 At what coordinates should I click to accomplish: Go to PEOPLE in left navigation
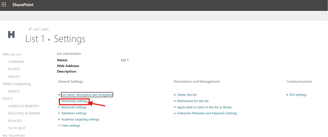(14, 69)
